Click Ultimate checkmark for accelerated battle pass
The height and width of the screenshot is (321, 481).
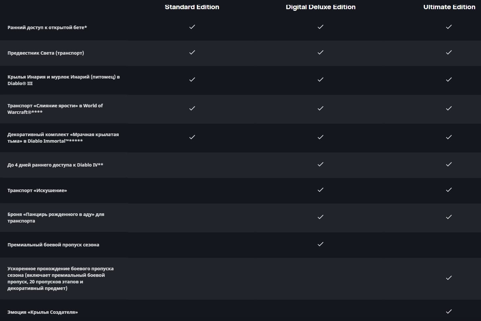point(449,278)
